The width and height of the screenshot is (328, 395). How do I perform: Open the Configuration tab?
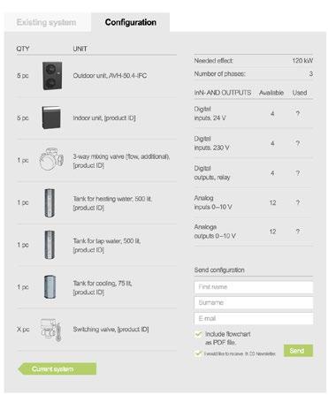click(x=131, y=22)
